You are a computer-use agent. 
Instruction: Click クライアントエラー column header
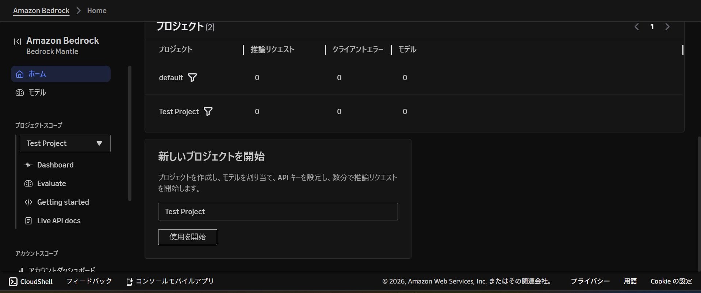(x=358, y=50)
